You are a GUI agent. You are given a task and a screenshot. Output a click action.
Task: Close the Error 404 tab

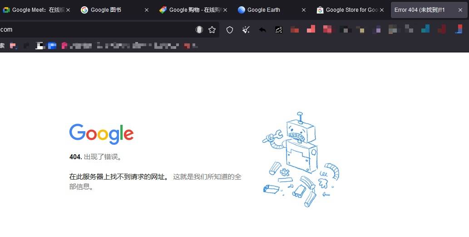[460, 10]
